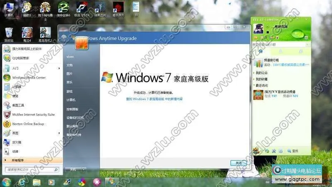Open 文档 Documents in Start menu

(x=69, y=65)
